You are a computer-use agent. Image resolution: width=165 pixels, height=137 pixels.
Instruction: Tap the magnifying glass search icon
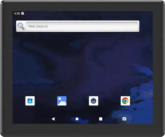point(21,26)
